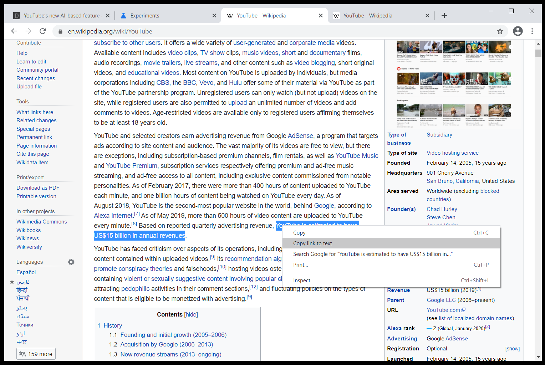This screenshot has width=545, height=365.
Task: Open the 'video blogging' article link
Action: point(315,63)
